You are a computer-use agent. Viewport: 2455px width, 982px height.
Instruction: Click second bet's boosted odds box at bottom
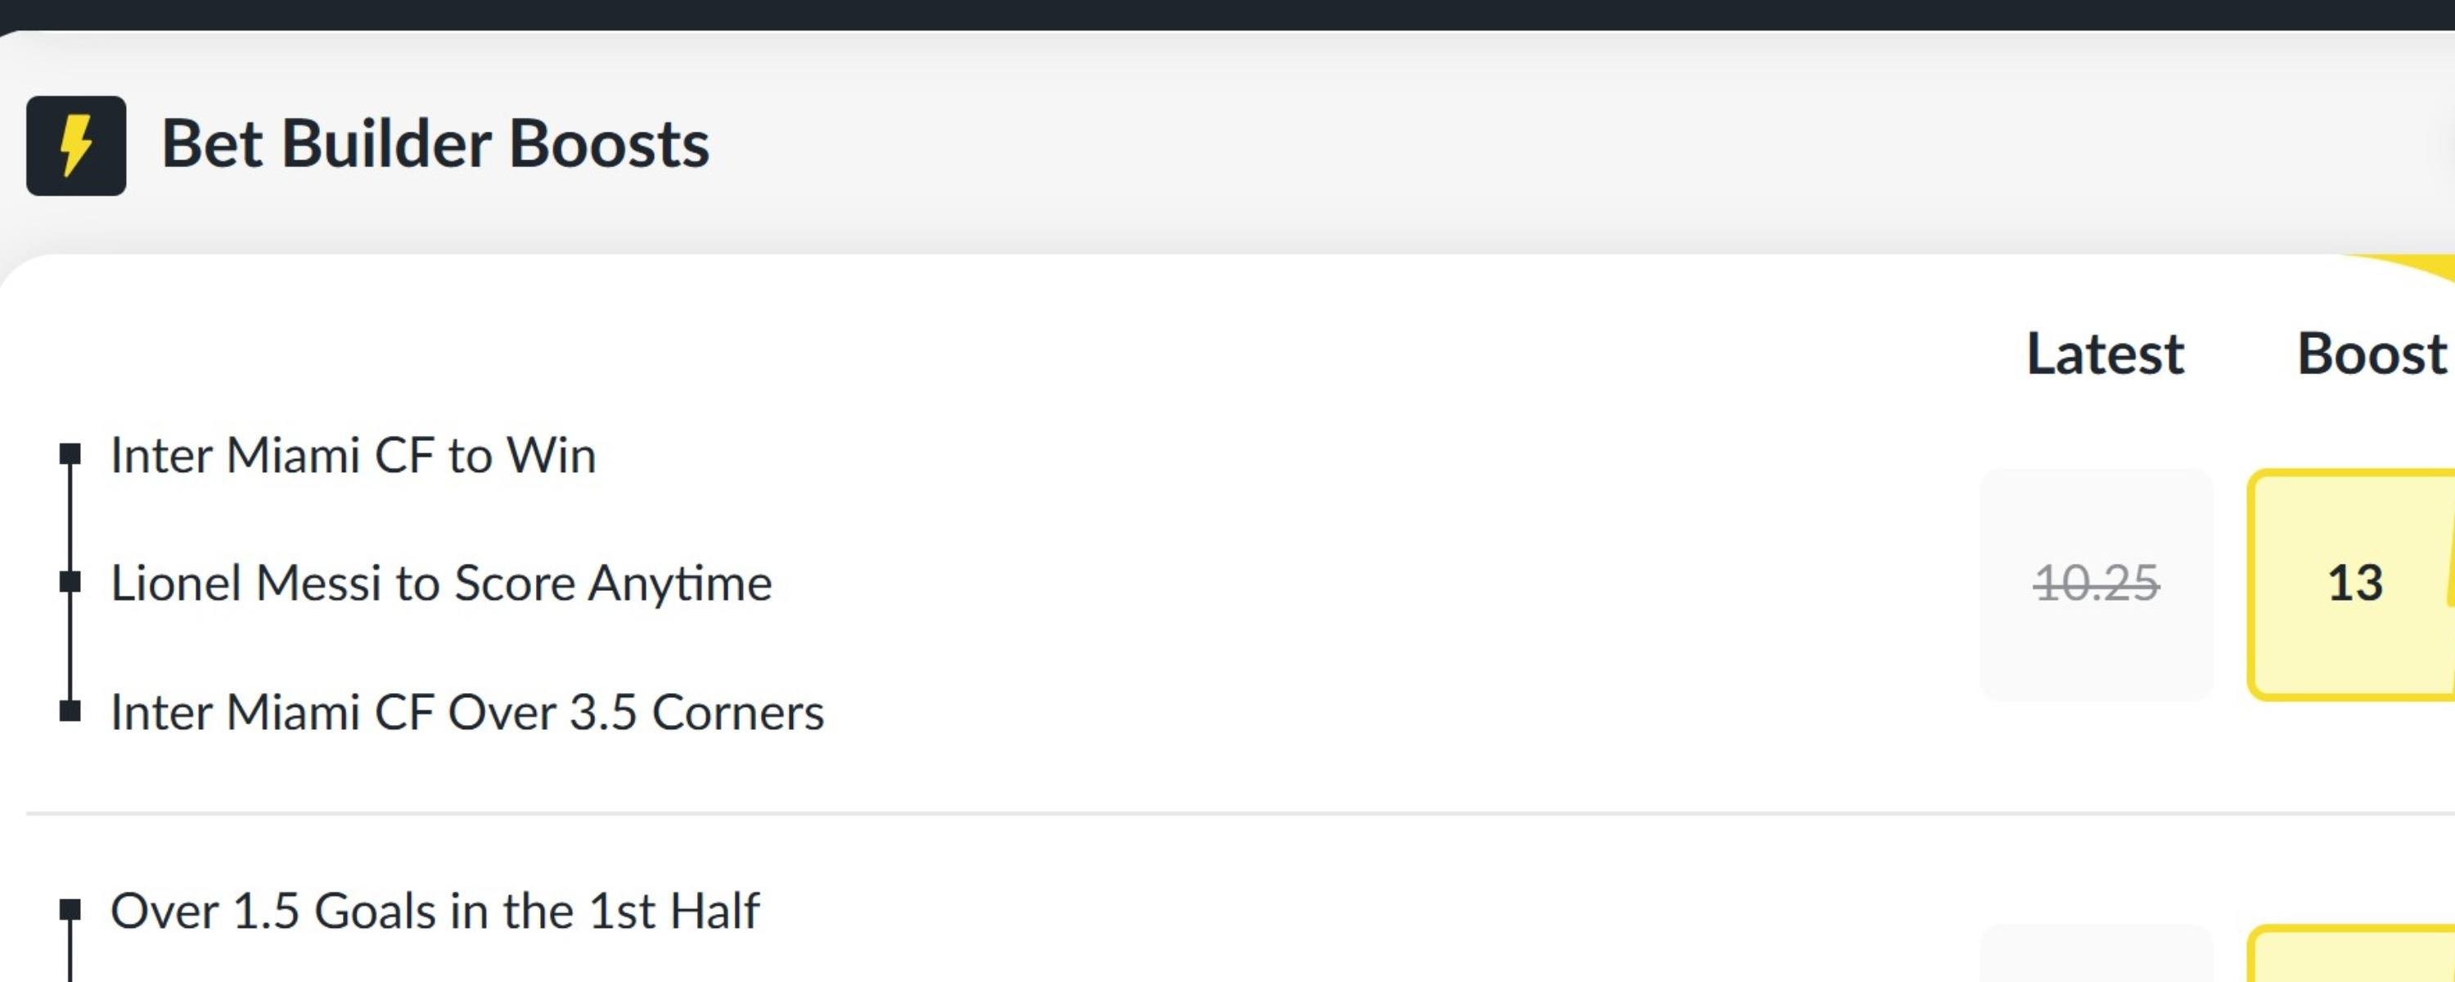coord(2351,954)
